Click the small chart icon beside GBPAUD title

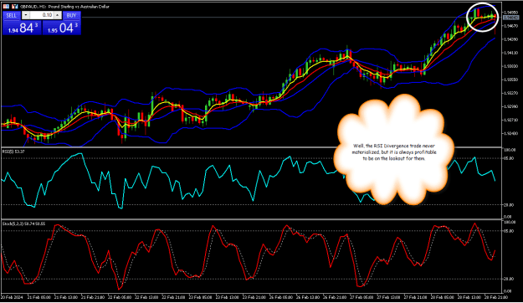[x=15, y=7]
